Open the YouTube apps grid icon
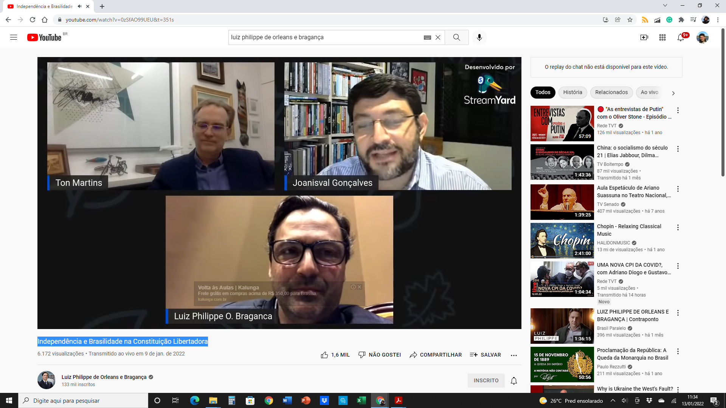Viewport: 726px width, 408px height. click(662, 37)
